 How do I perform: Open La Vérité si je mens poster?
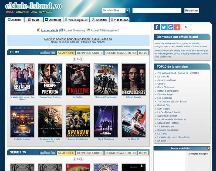(x=22, y=79)
